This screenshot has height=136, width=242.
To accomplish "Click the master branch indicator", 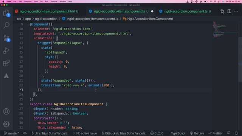I will 11,133.
